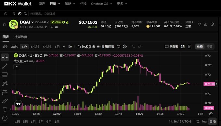Collapse right panel with double-chevron button
Screen dimensions: 221x126
click(x=216, y=84)
